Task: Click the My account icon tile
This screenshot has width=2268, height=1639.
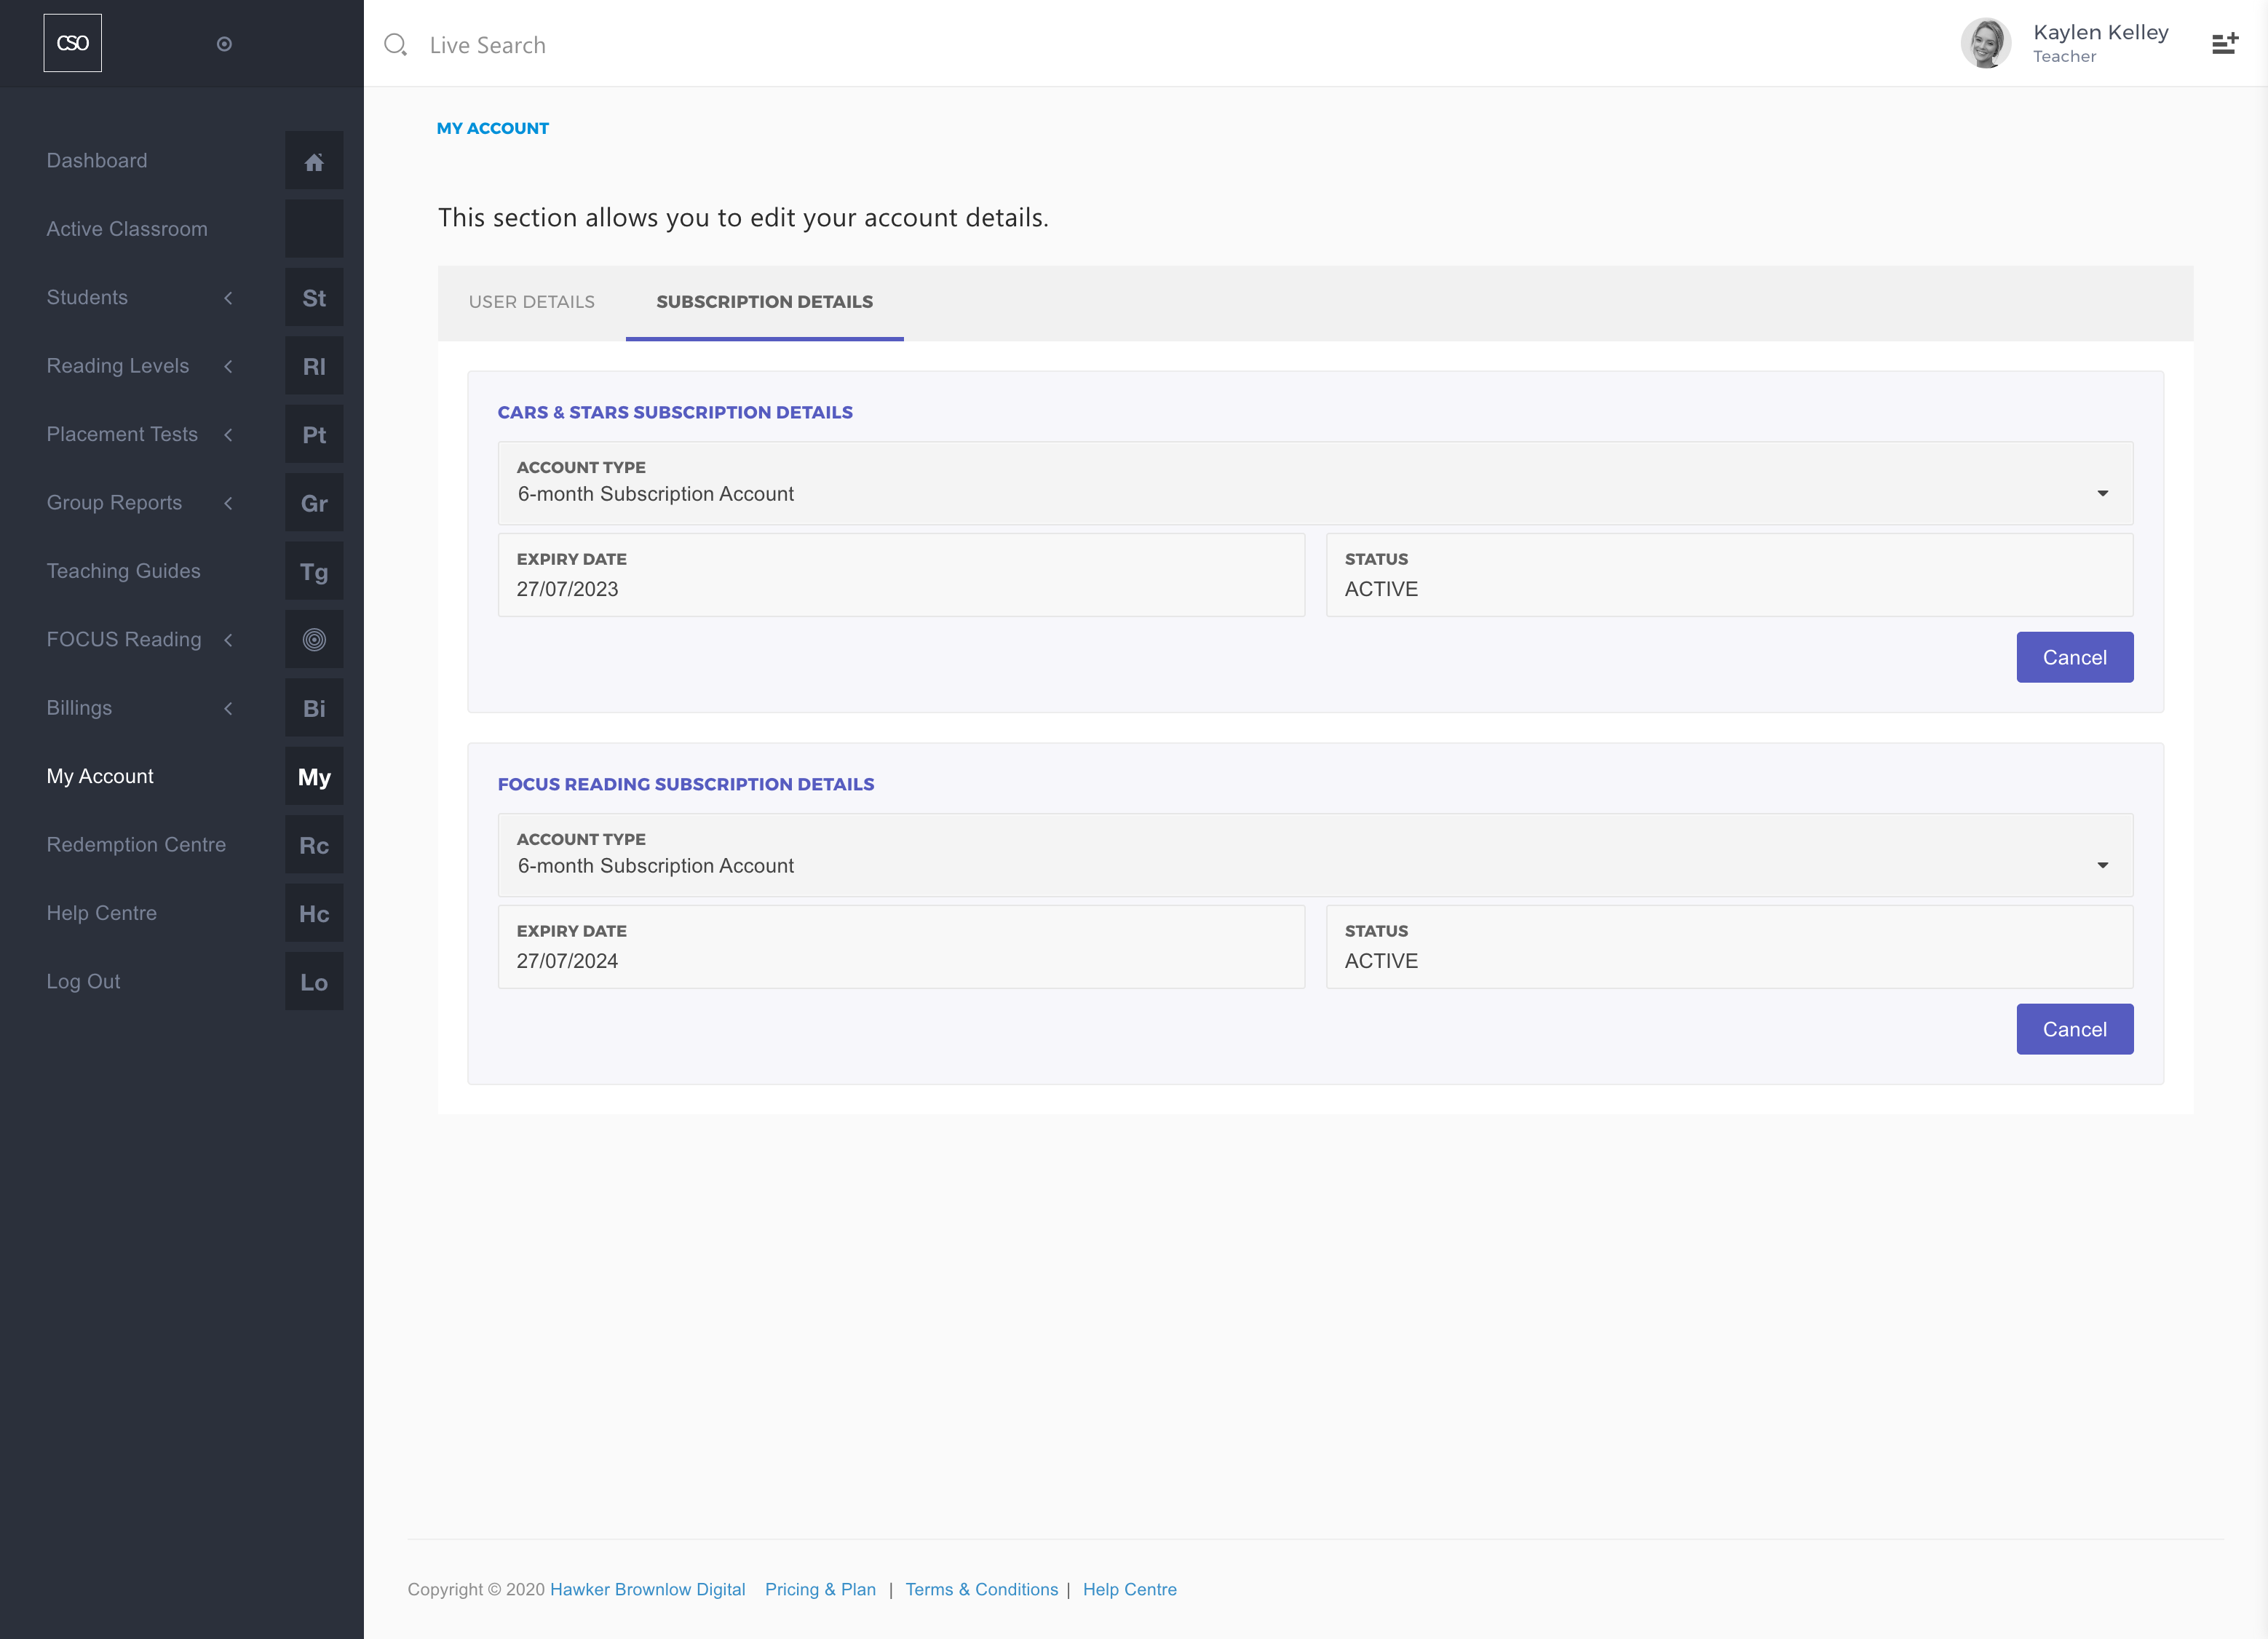Action: [314, 777]
